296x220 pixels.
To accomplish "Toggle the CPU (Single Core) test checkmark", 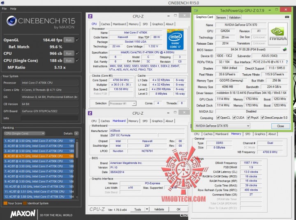I will click(x=77, y=60).
